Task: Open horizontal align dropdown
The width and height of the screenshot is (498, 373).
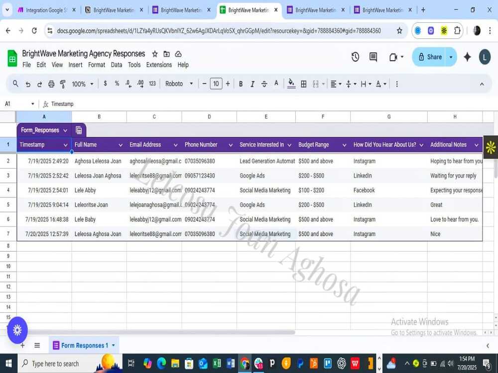Action: point(336,84)
